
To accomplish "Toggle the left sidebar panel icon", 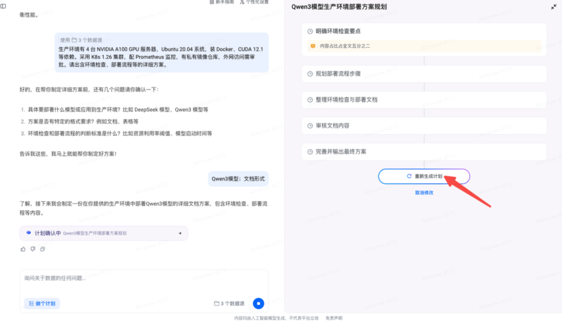I will coord(3,6).
